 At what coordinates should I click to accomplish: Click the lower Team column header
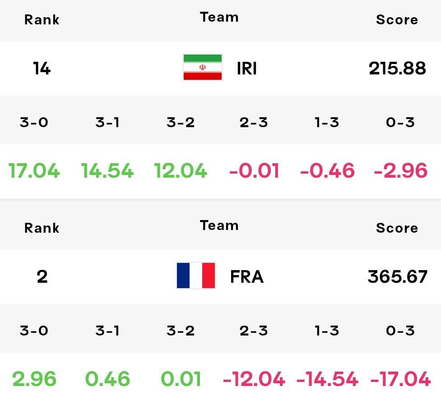point(219,225)
